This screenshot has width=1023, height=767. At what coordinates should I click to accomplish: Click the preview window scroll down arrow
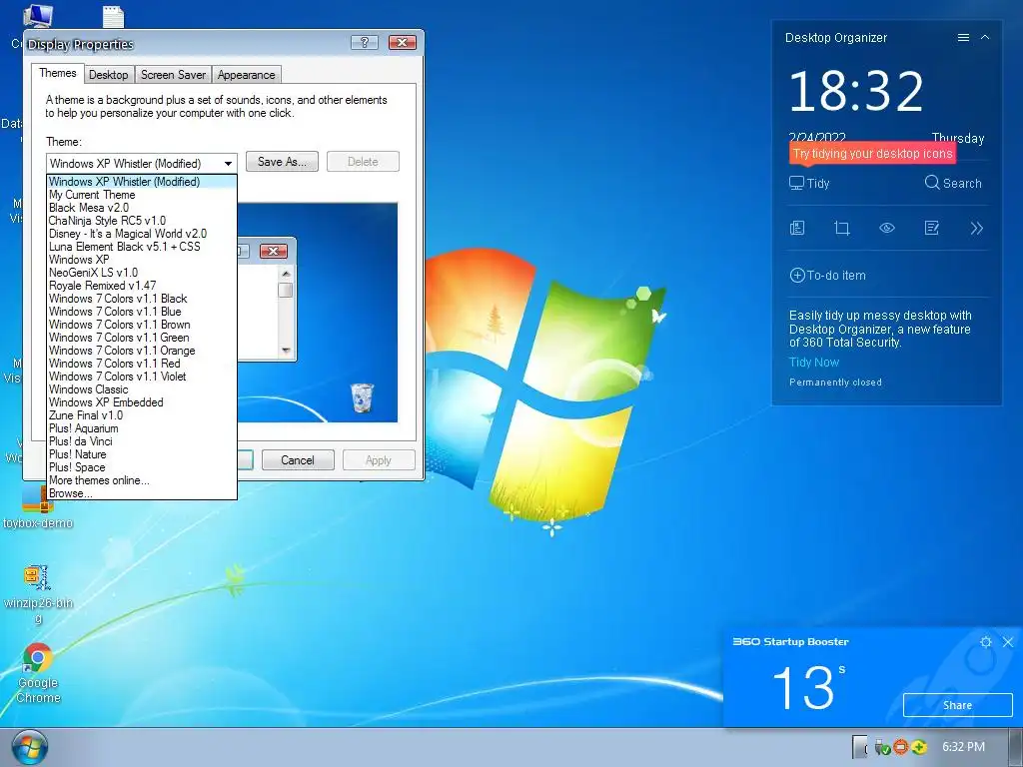pyautogui.click(x=285, y=351)
